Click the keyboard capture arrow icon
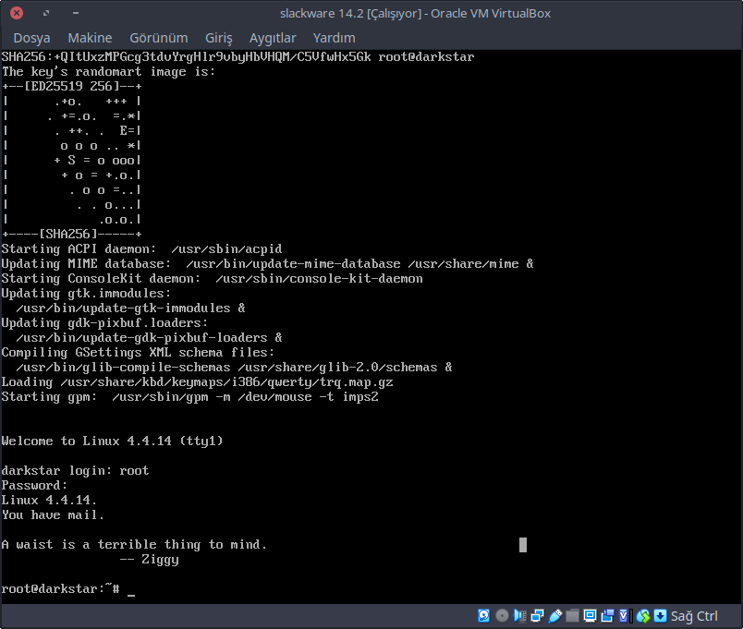743x629 pixels. click(x=660, y=616)
